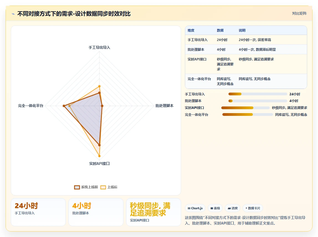The width and height of the screenshot is (318, 237).
Task: Click the orange 上线后 point on 实时API接口 axis
Action: coord(99,156)
